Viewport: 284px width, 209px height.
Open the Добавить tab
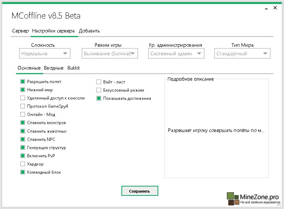tap(89, 31)
